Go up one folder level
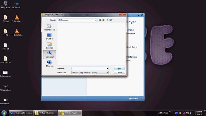Screen dimensions: 206x116 (103, 20)
